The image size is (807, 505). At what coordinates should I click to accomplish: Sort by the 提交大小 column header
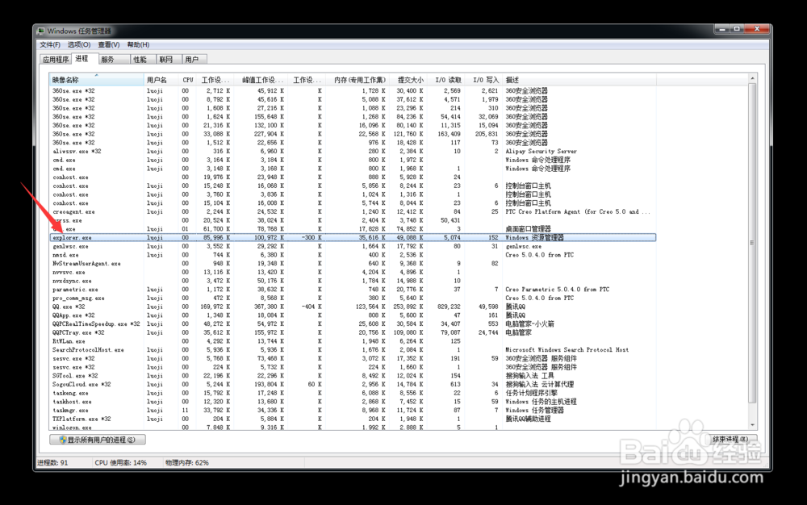pyautogui.click(x=408, y=80)
